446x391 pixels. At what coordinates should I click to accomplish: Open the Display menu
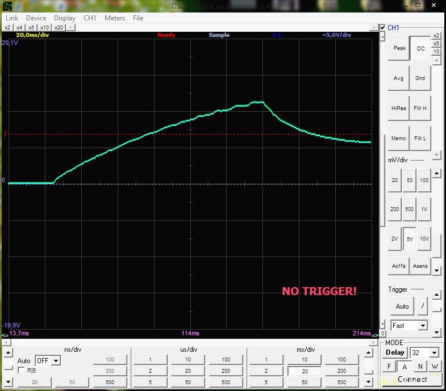coord(65,18)
